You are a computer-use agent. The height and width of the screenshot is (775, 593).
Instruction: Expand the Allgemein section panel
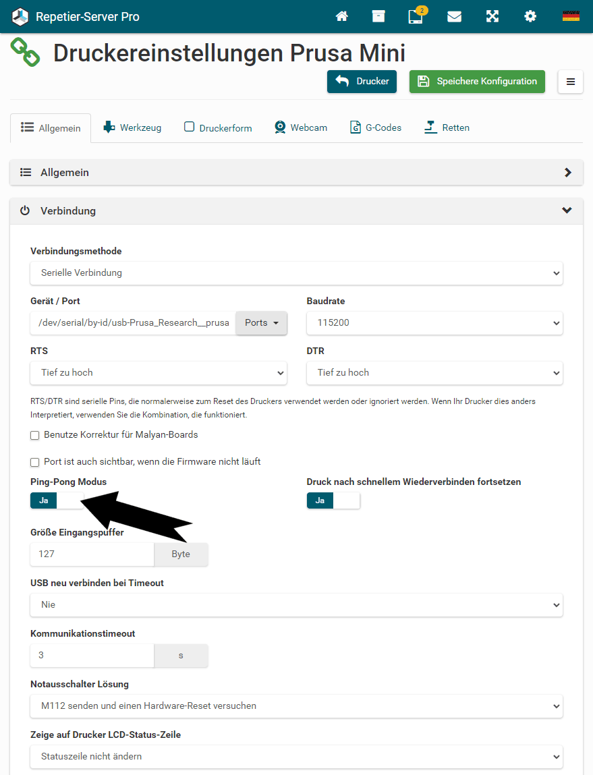tap(296, 173)
